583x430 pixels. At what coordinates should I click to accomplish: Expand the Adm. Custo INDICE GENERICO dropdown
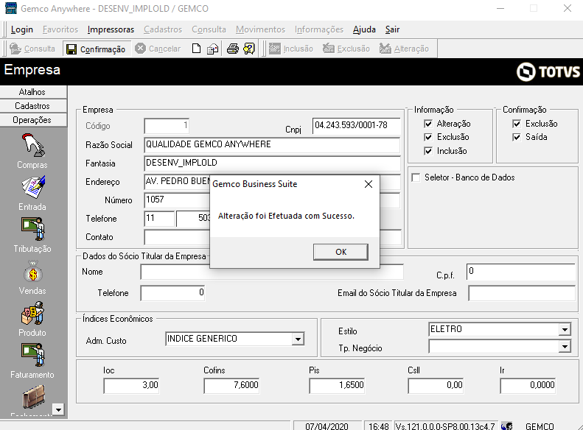click(x=298, y=339)
